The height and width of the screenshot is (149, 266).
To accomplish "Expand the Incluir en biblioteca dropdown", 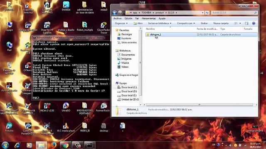I will 160,23.
